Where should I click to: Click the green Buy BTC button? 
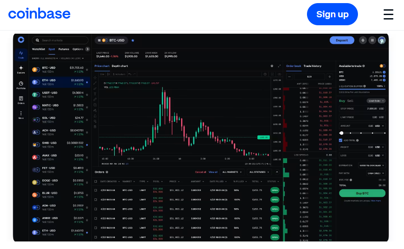(362, 193)
